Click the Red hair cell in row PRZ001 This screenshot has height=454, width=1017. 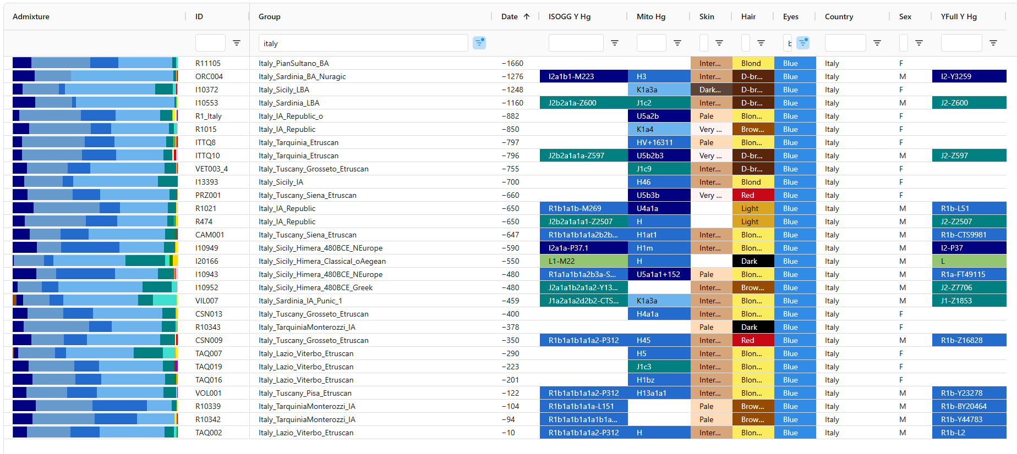tap(753, 195)
